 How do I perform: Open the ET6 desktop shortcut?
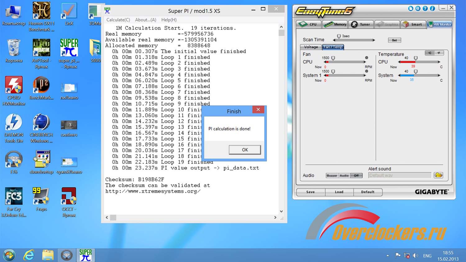14,162
